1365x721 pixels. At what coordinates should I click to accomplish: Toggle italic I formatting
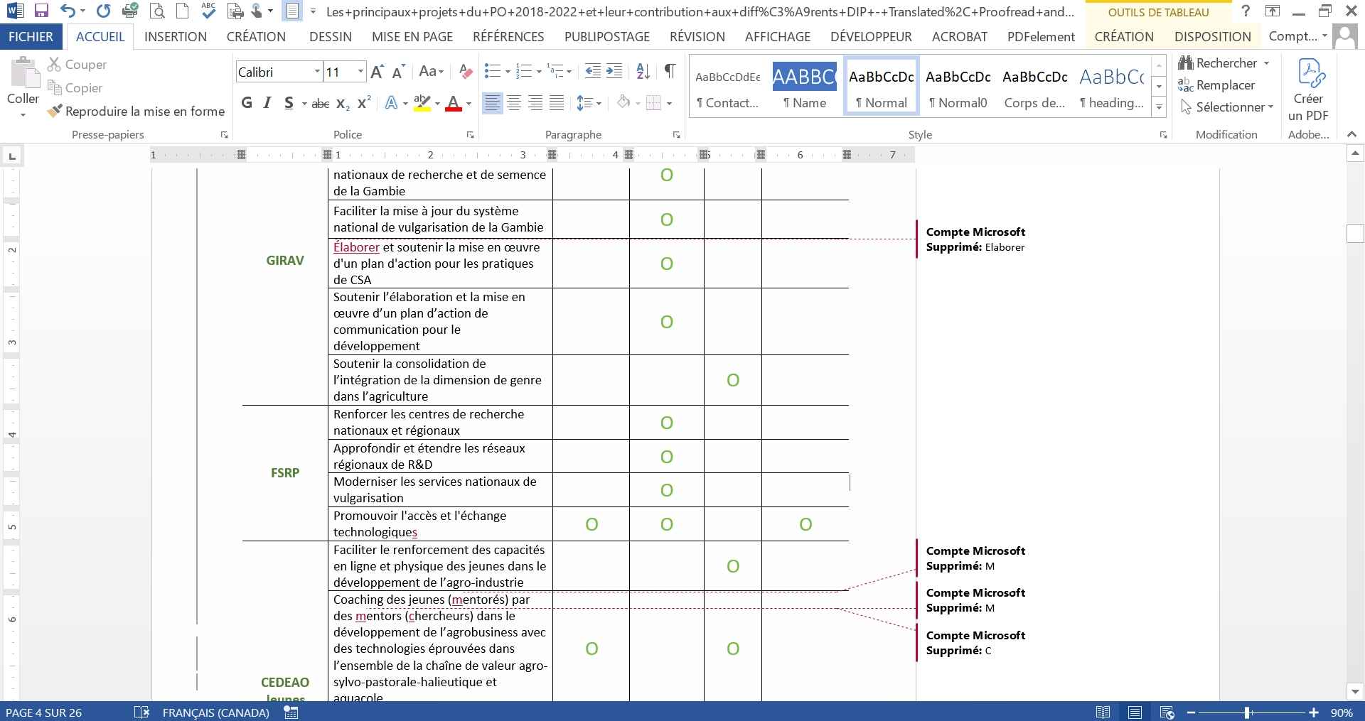coord(267,103)
